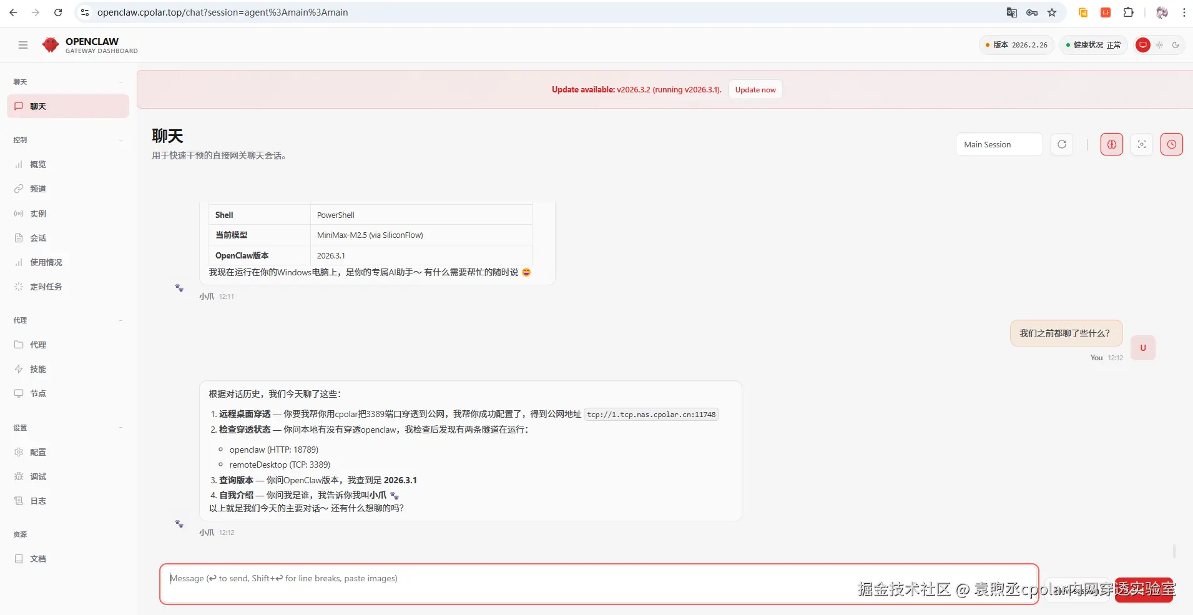Open the 聊天 nav item with speech-bubble icon
Screen dimensions: 1193x615
[x=68, y=106]
